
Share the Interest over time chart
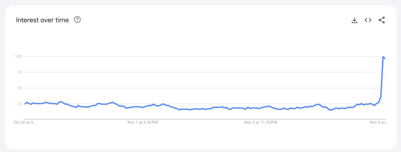pos(381,20)
